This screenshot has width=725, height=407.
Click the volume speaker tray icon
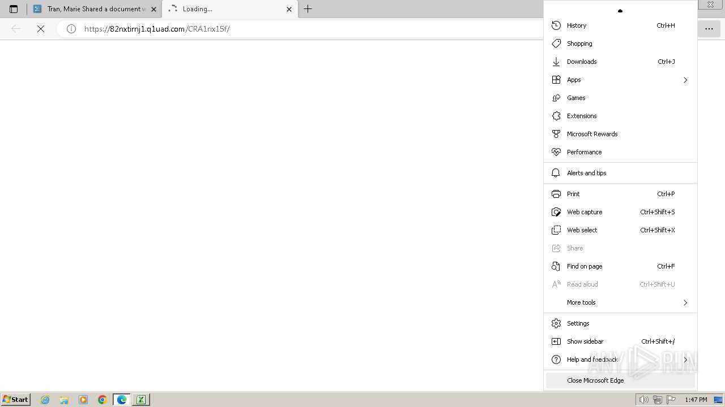coord(643,400)
